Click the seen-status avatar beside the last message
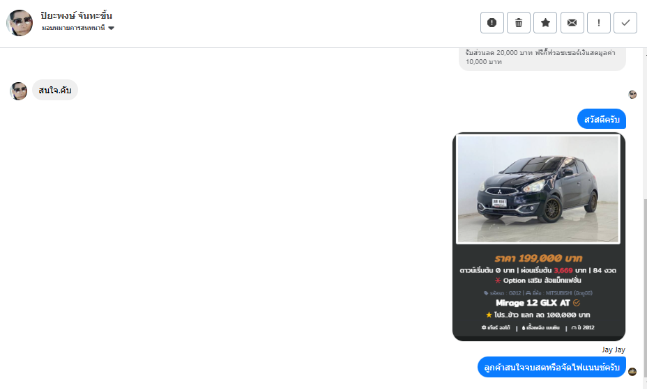 632,372
